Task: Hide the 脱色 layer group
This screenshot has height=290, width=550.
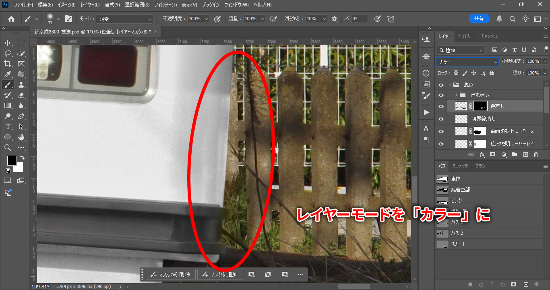Action: (441, 85)
